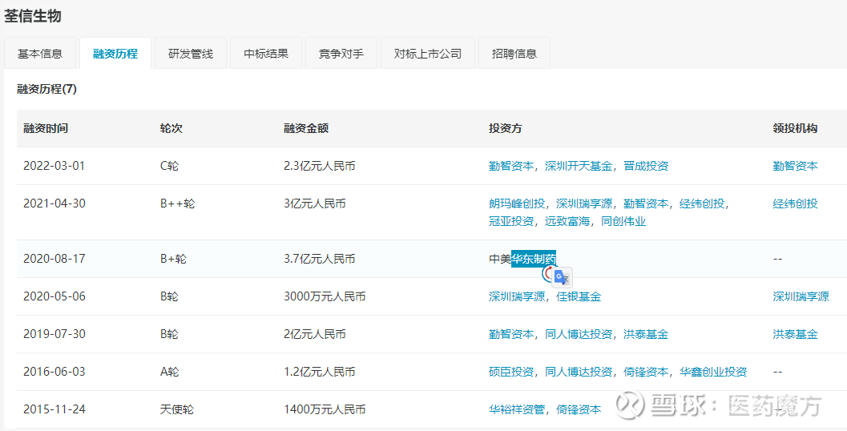This screenshot has height=431, width=847.
Task: Click the highlighted 华东制药 text
Action: 534,259
